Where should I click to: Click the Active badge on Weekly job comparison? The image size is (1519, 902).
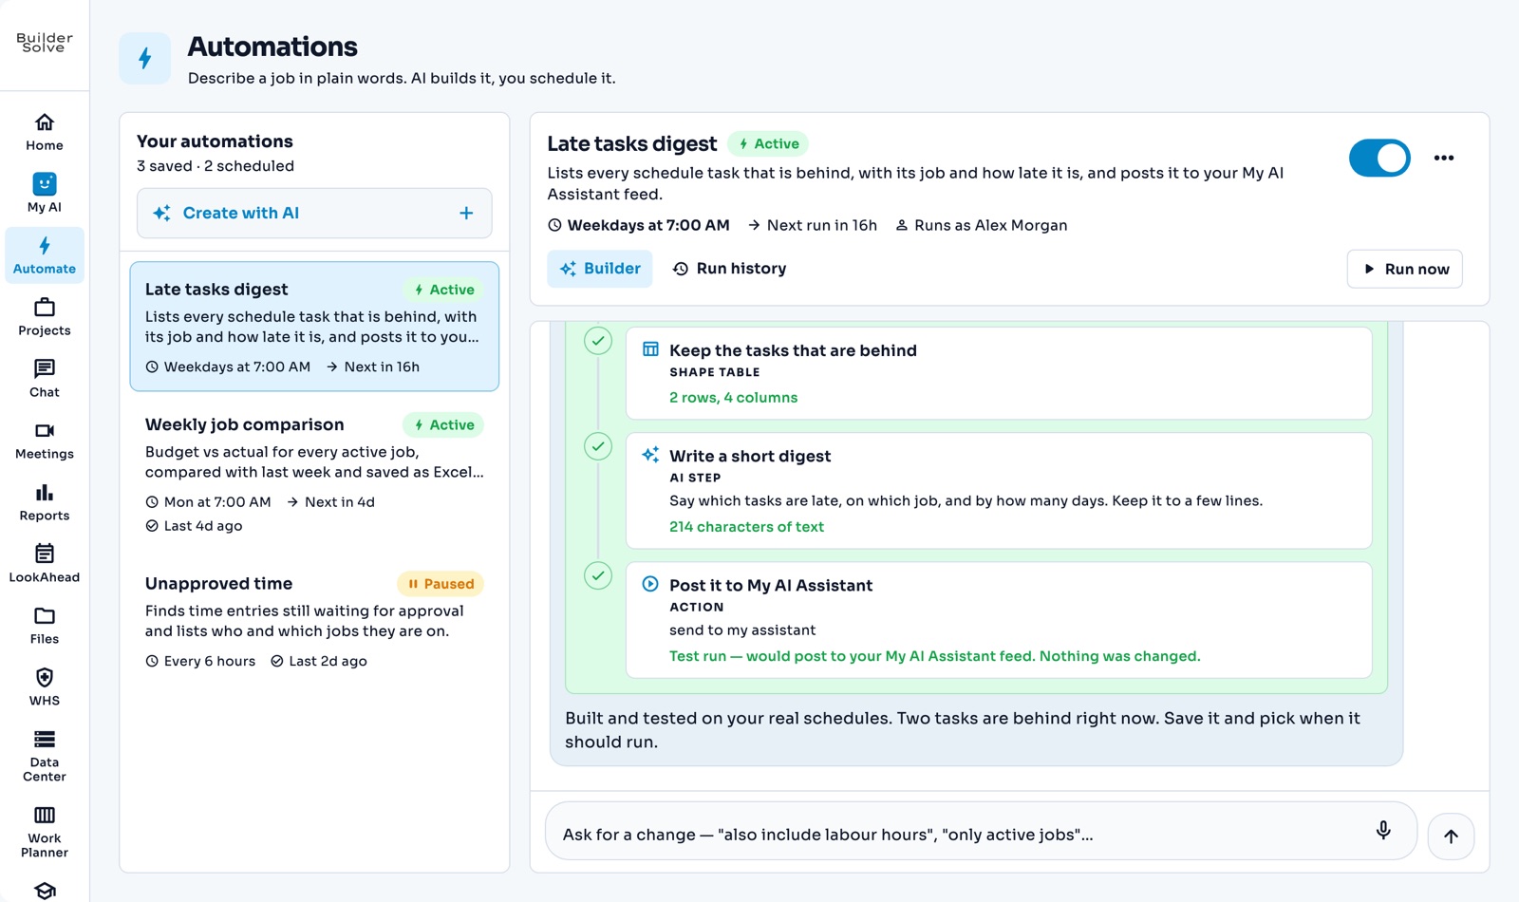click(x=443, y=425)
